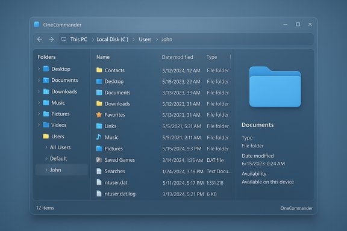Click the Favorites star icon
The width and height of the screenshot is (347, 231).
click(x=99, y=114)
